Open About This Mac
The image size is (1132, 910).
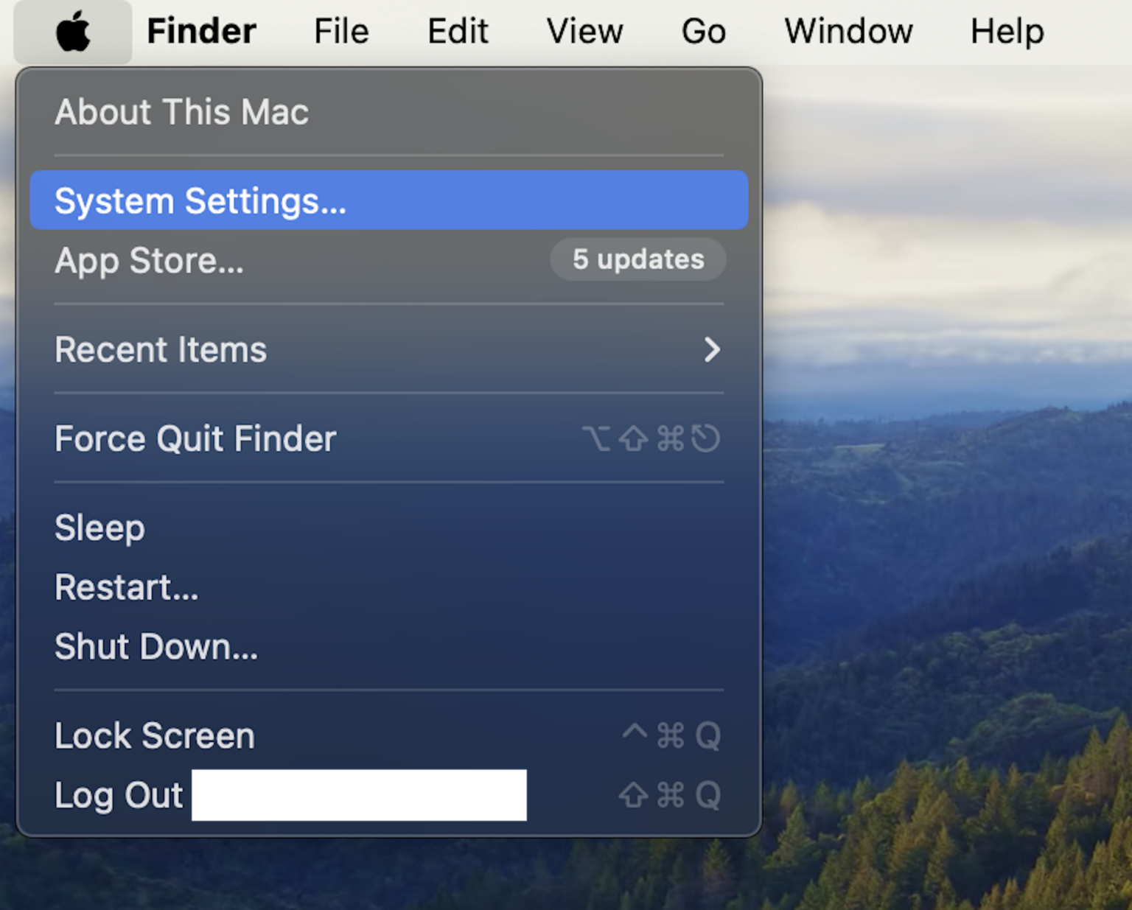181,112
